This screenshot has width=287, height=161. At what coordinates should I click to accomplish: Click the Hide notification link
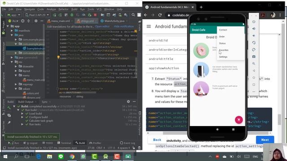[x=124, y=26]
